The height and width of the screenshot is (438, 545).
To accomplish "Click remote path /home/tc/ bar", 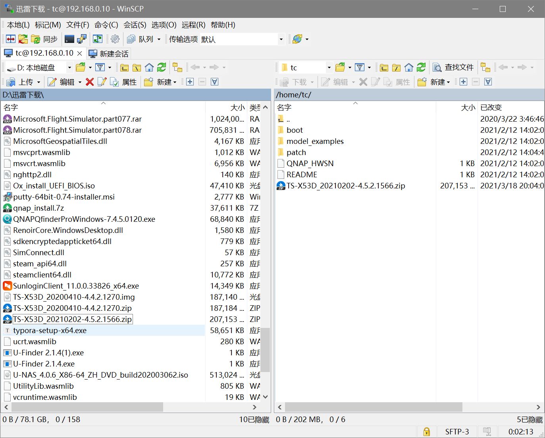I will click(x=409, y=95).
